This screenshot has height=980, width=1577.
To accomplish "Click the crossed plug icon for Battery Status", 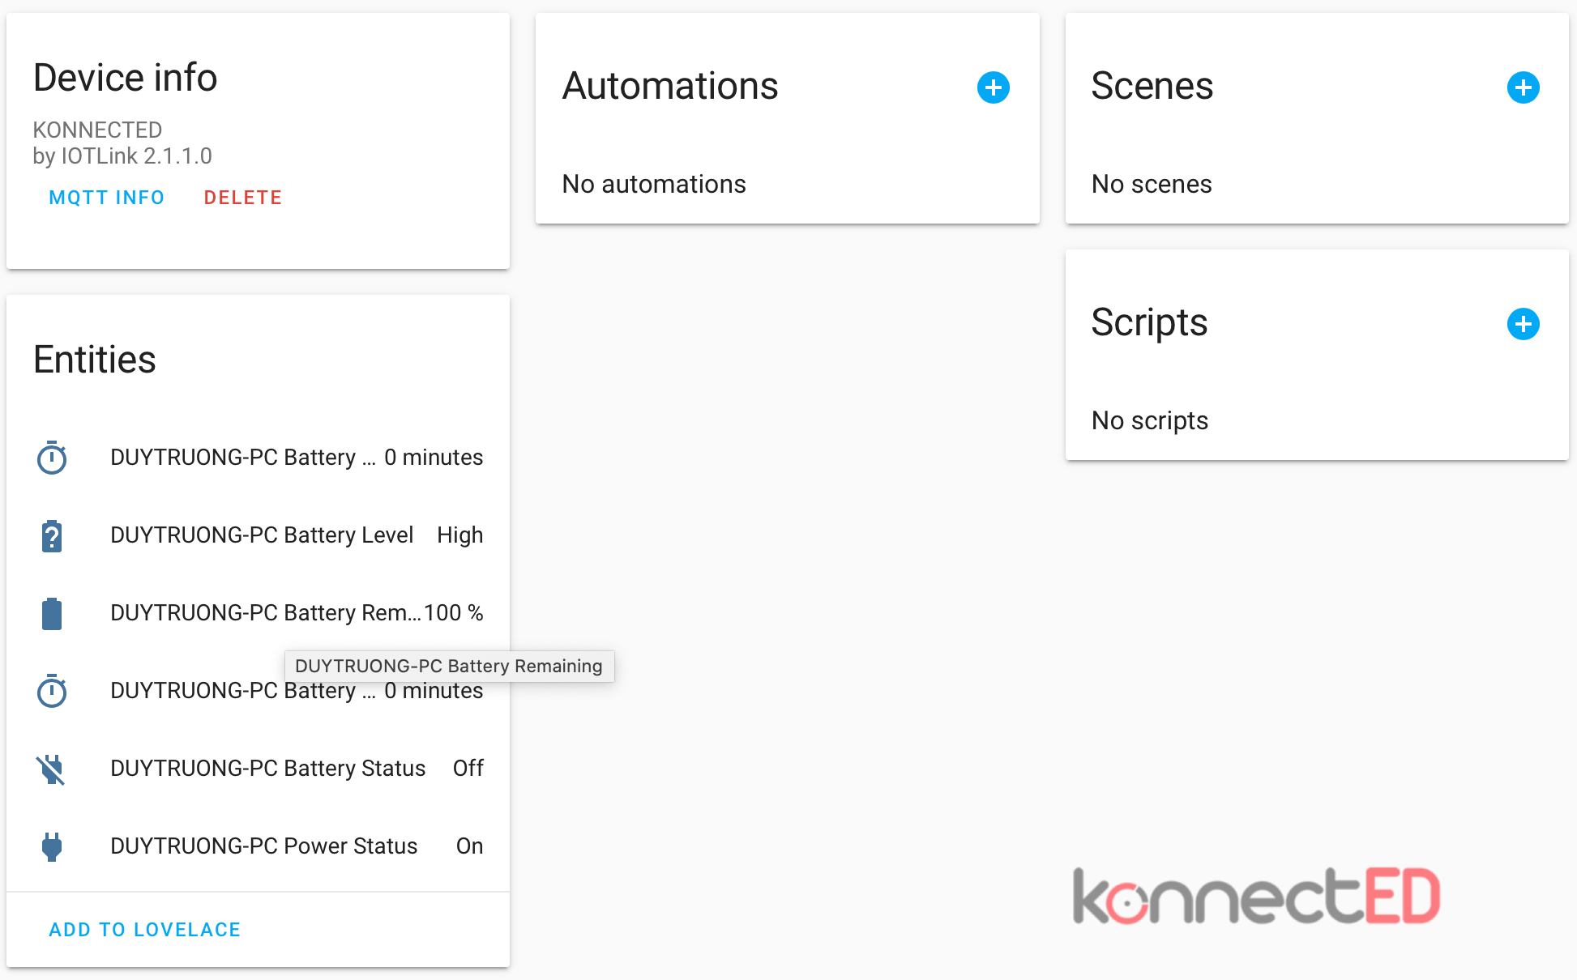I will click(x=52, y=769).
